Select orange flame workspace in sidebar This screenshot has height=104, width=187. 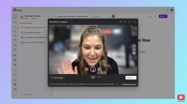pos(15,56)
